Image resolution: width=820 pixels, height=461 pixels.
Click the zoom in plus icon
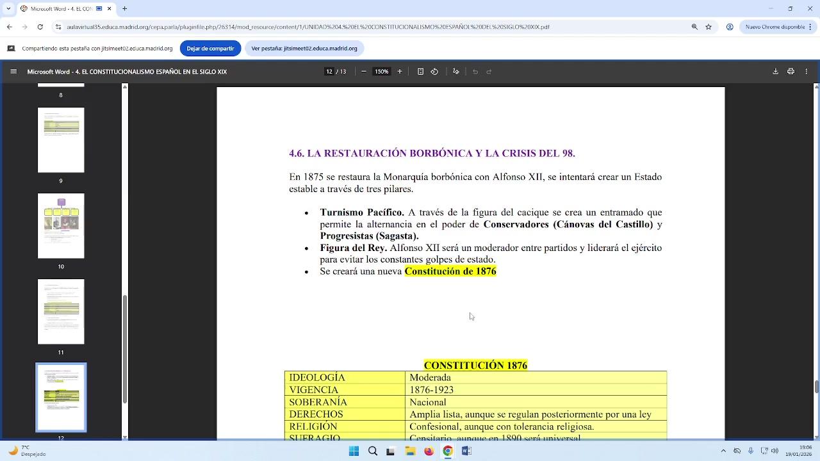(400, 72)
